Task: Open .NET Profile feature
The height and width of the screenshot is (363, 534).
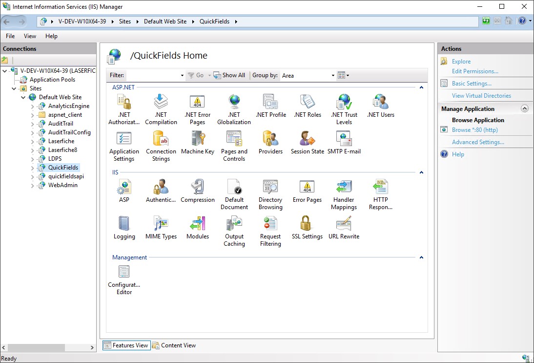Action: pos(271,106)
